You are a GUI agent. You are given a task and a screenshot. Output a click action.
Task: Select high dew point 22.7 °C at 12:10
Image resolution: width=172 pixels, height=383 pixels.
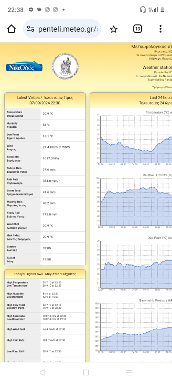coord(52,305)
